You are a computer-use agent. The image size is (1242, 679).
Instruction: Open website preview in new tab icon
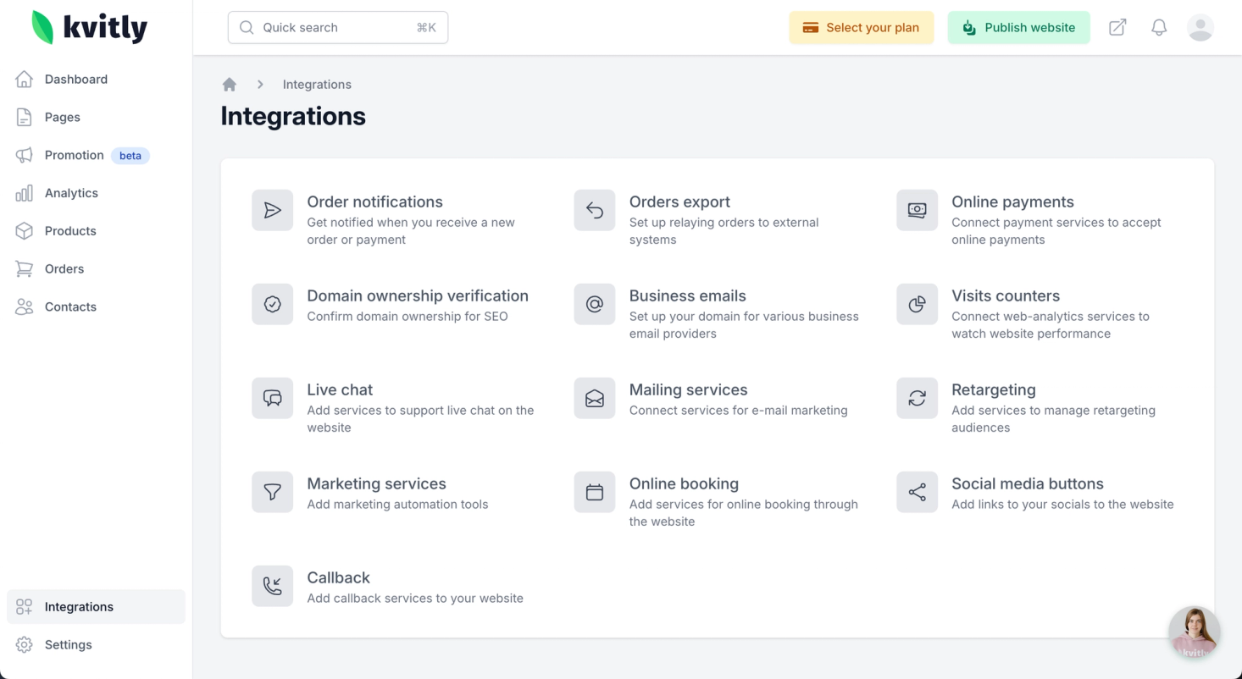click(x=1117, y=27)
